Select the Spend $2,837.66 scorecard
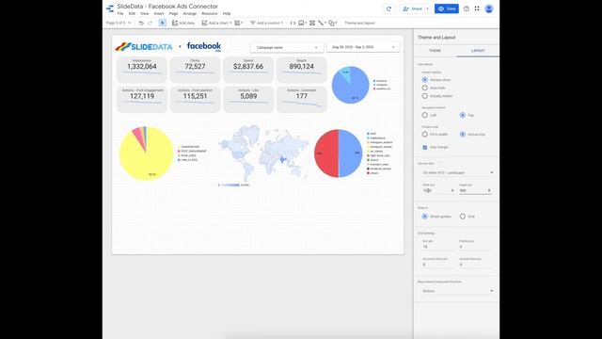Viewport: 602px width, 339px height. pyautogui.click(x=248, y=70)
